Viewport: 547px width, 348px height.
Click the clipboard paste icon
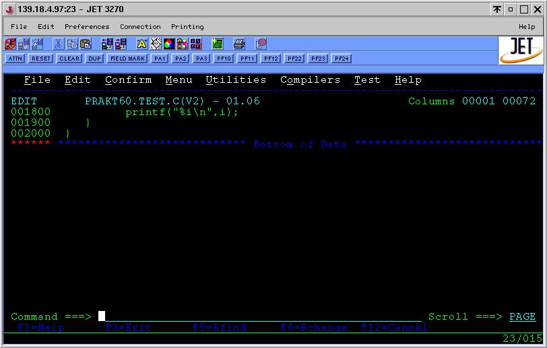pos(86,44)
